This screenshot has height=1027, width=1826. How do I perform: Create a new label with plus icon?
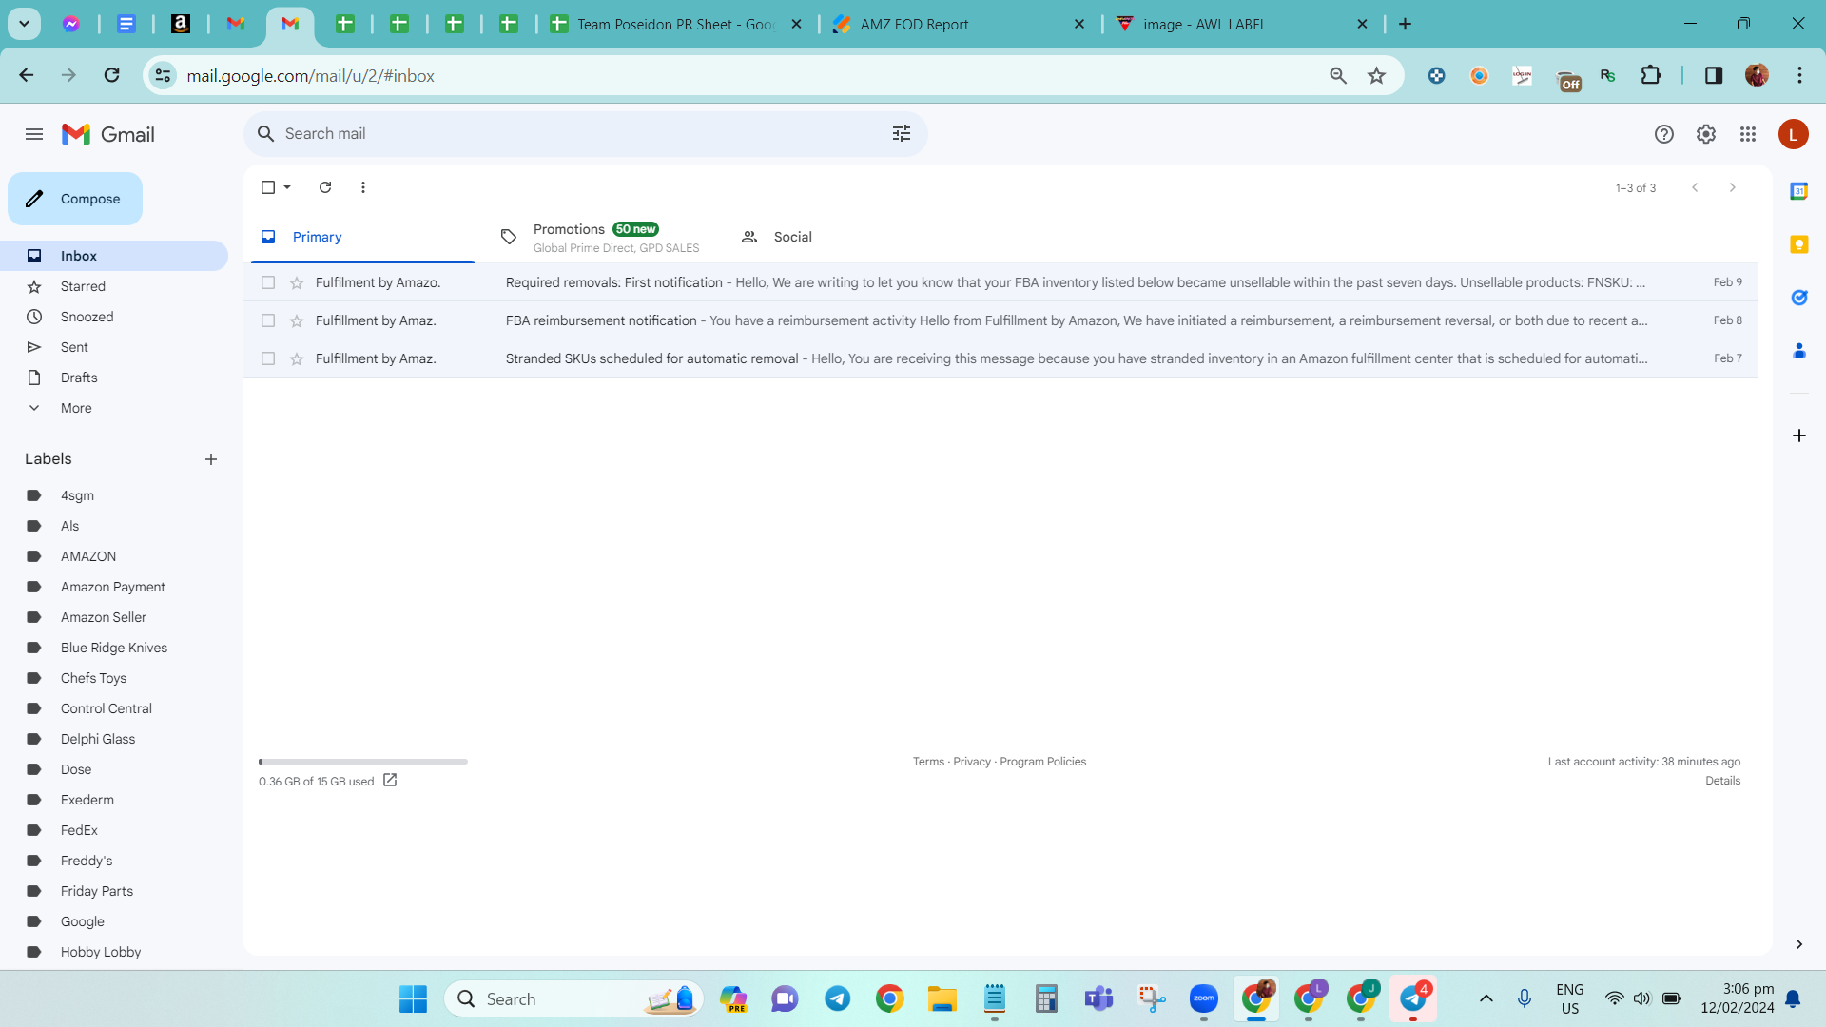(x=211, y=459)
